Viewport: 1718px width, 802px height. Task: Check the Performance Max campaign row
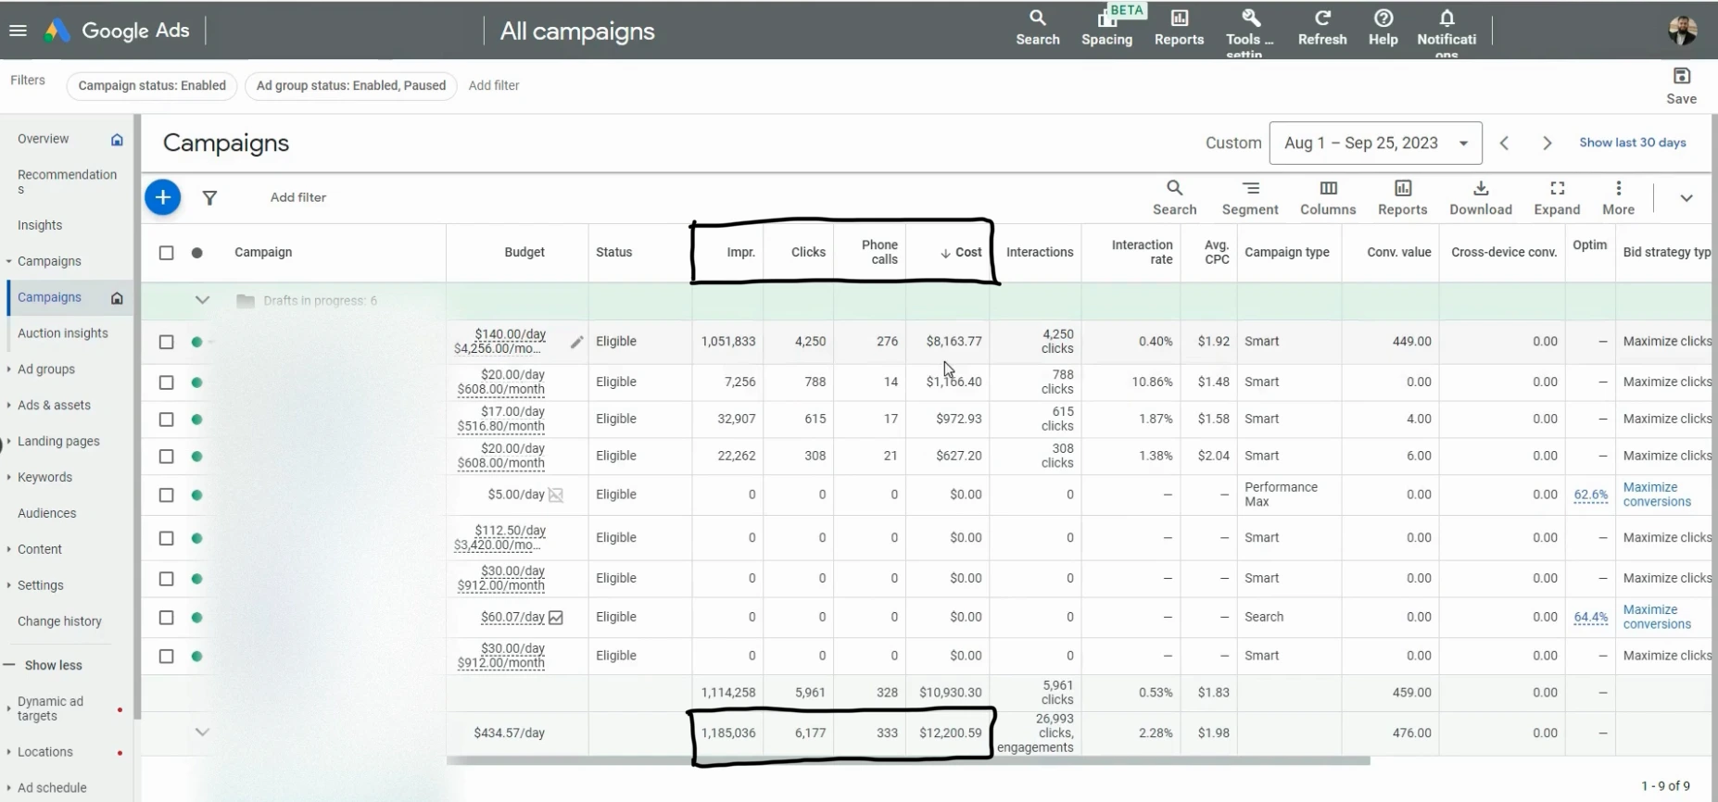166,495
